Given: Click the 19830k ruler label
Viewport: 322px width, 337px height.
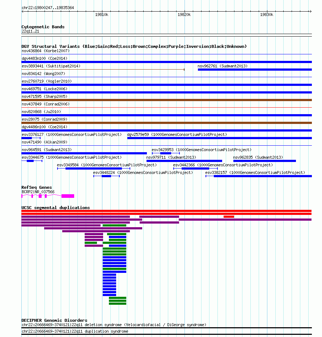Looking at the screenshot, I should (x=266, y=14).
